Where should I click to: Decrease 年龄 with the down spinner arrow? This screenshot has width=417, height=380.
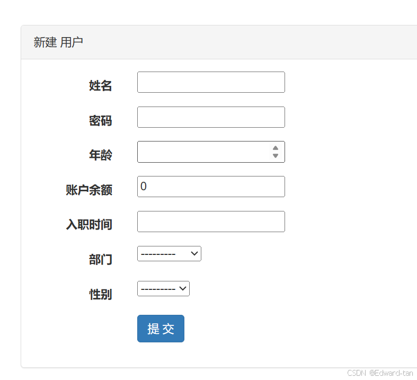[276, 156]
